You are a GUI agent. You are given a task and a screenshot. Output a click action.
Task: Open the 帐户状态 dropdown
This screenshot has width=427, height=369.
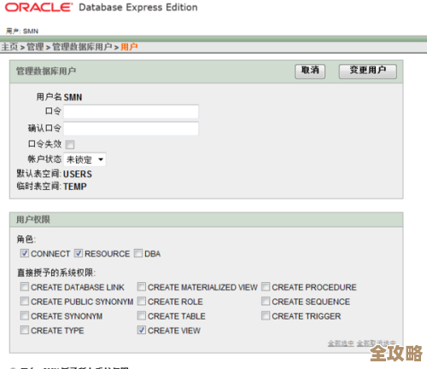85,159
